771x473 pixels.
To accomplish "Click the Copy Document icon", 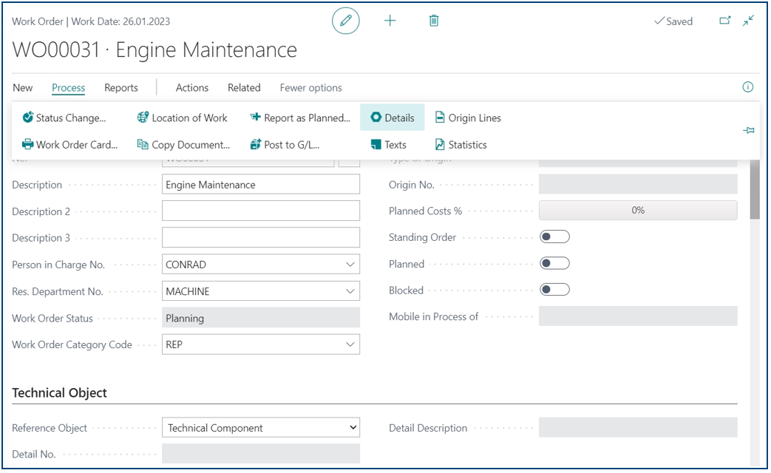I will [x=143, y=145].
